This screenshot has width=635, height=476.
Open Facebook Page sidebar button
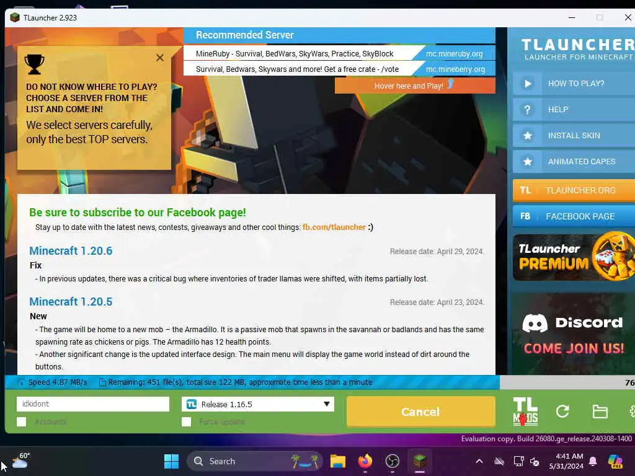[574, 216]
